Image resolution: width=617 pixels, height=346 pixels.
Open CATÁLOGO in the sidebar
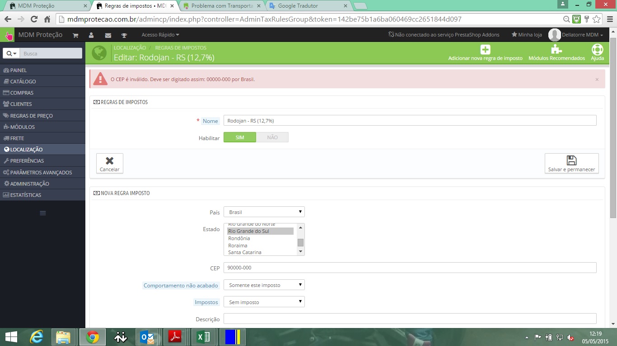tap(42, 82)
